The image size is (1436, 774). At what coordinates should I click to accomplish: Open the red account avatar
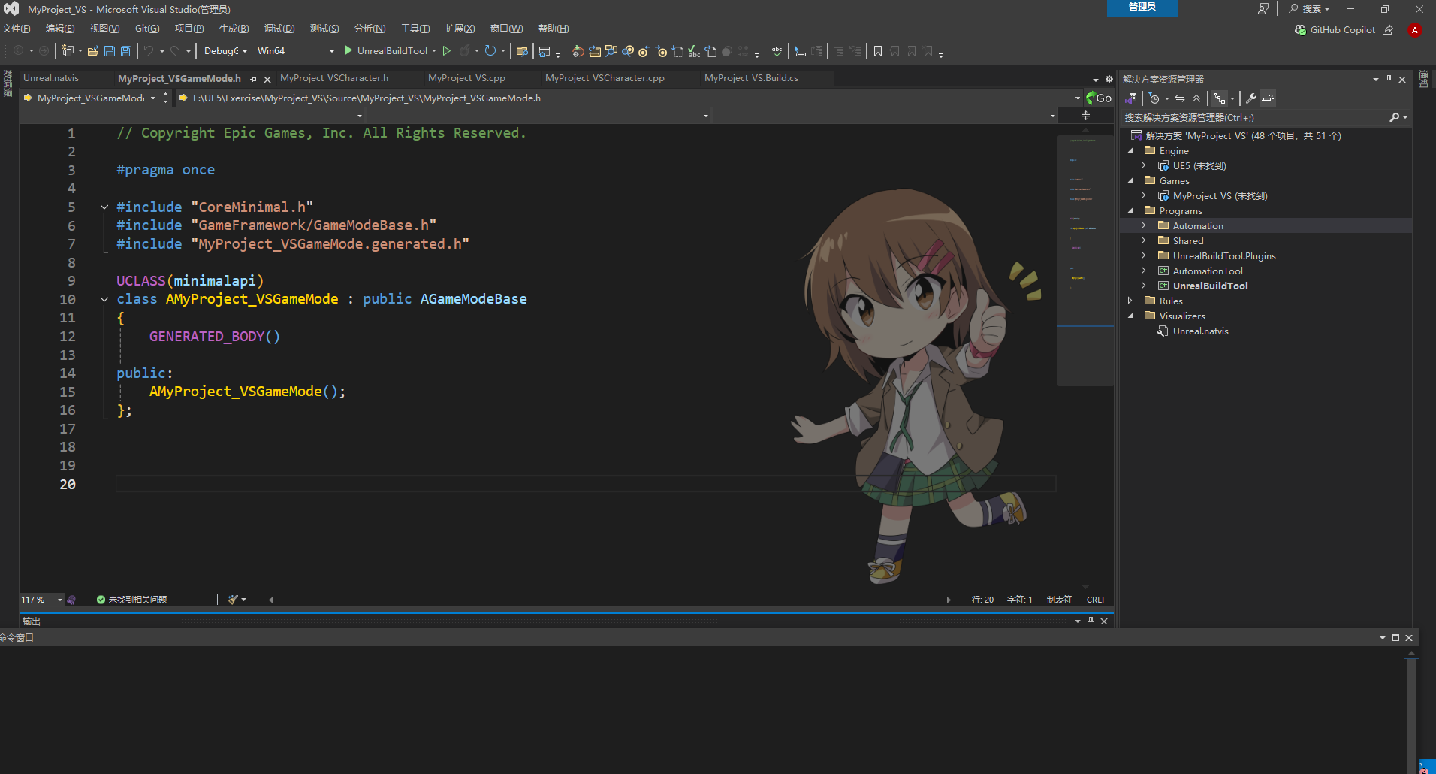[x=1415, y=30]
